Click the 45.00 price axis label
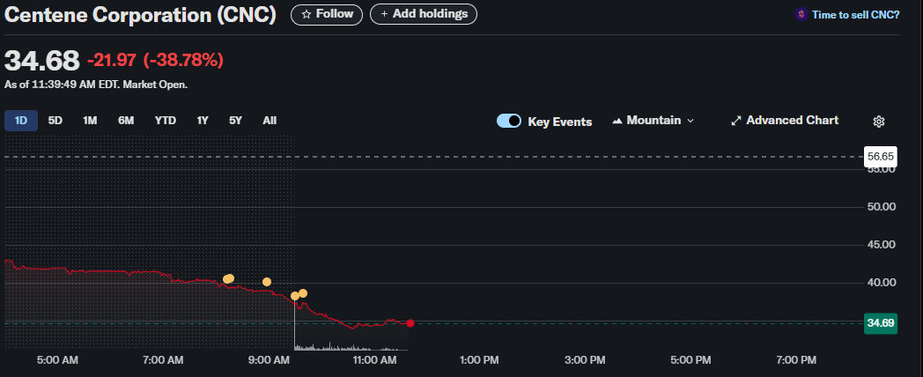Screen dimensions: 923x377 click(x=881, y=245)
